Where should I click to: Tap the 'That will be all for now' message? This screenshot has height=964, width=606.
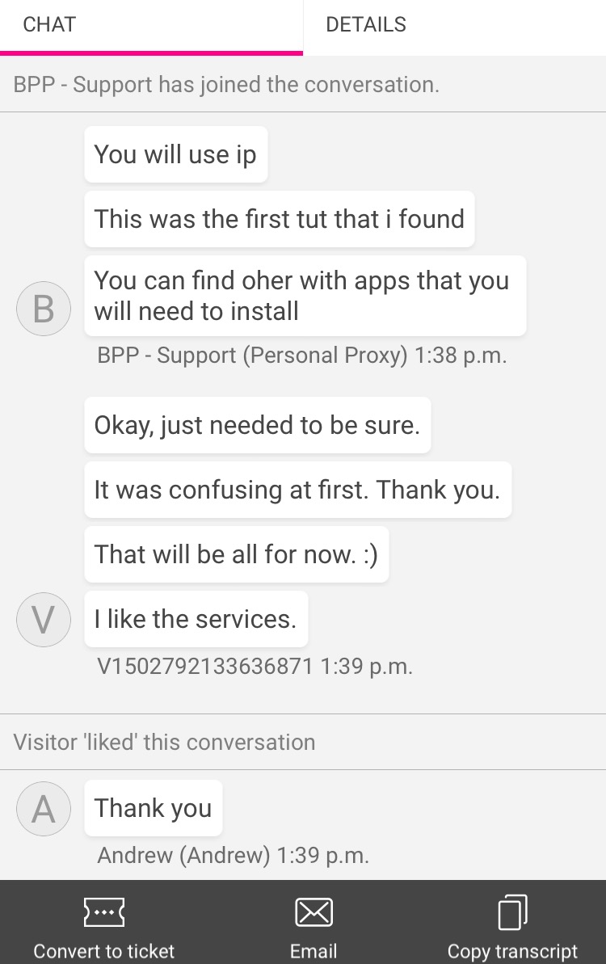[x=237, y=554]
